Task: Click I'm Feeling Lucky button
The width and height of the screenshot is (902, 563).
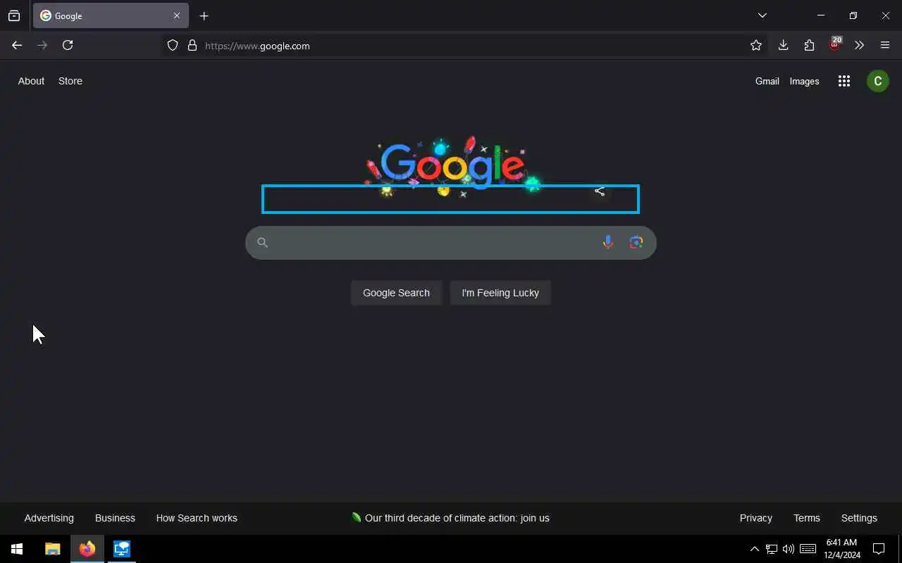Action: tap(500, 293)
